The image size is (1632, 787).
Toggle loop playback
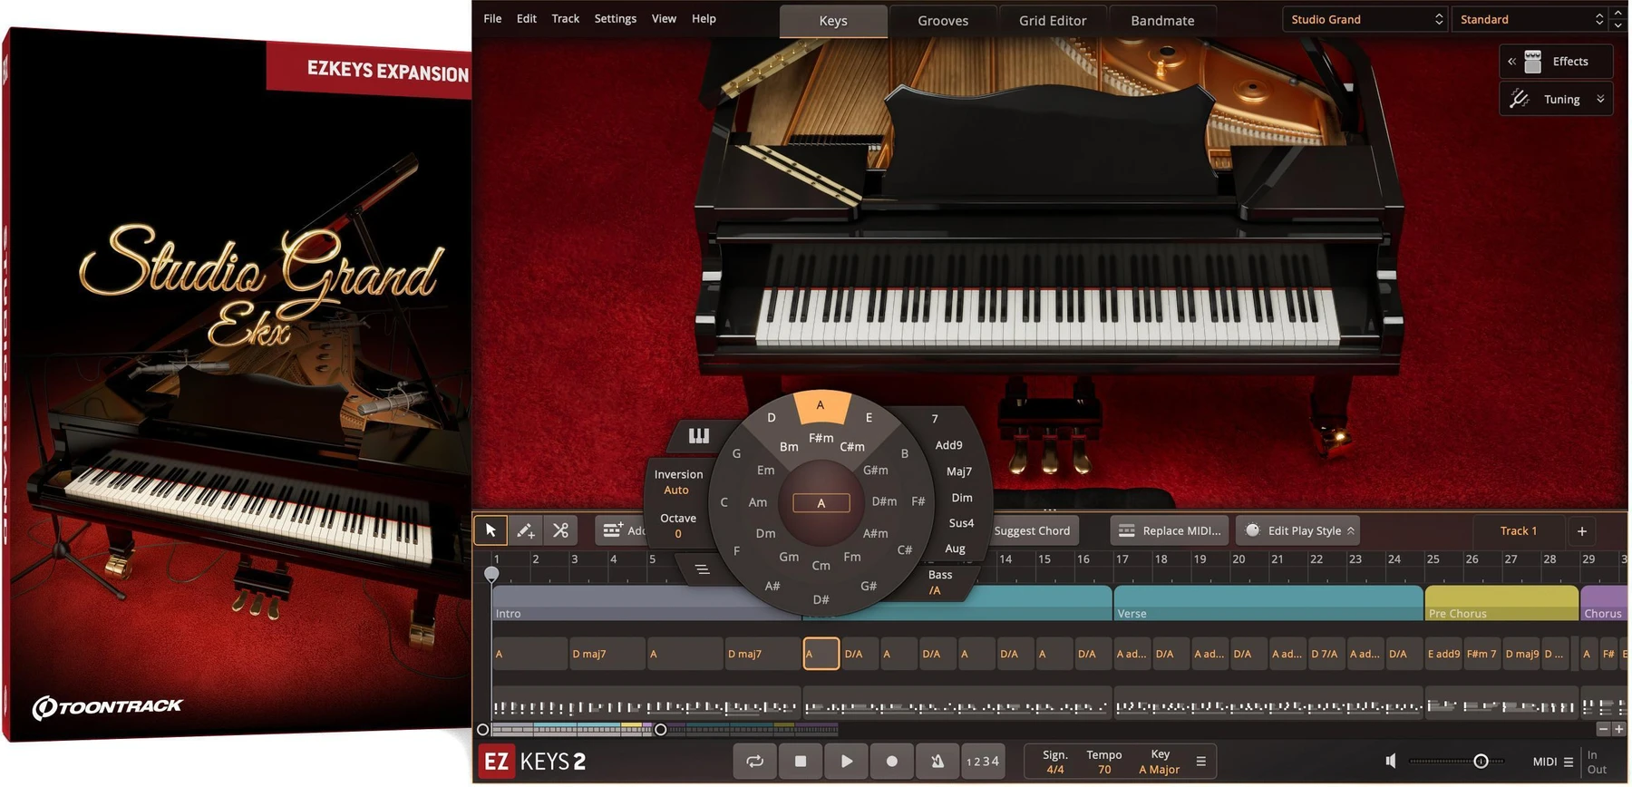(x=754, y=762)
